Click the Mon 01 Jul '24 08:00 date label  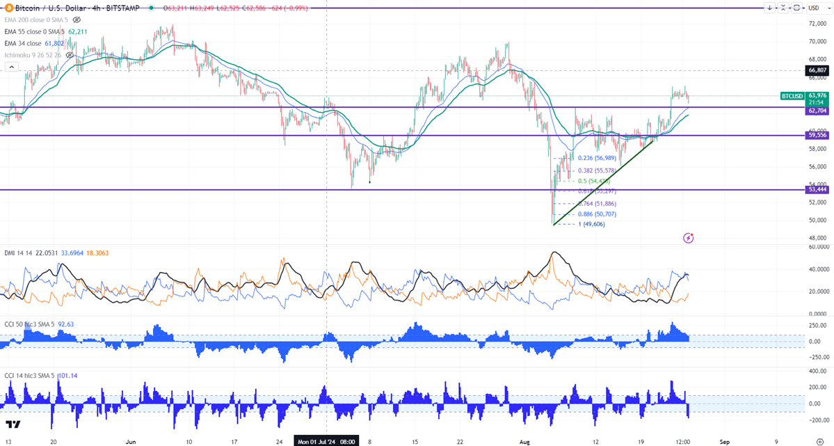[x=326, y=441]
